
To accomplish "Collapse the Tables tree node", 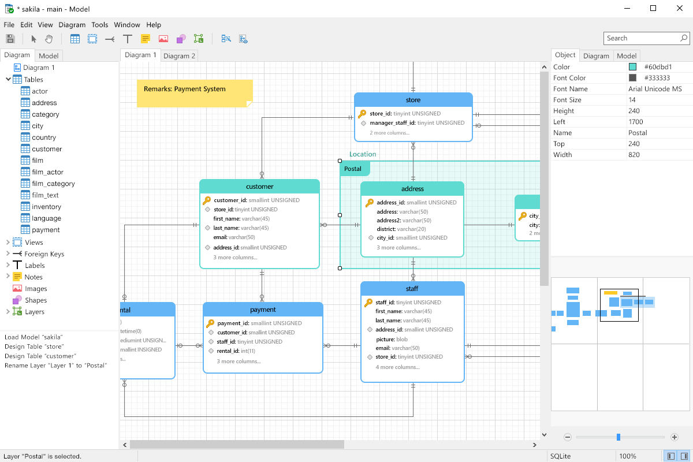I will pyautogui.click(x=8, y=80).
